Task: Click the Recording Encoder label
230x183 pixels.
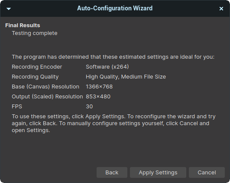Action: (37, 67)
